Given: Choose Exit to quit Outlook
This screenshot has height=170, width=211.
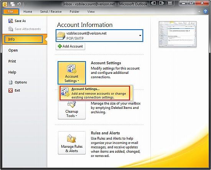Looking at the screenshot, I should click(x=17, y=90).
